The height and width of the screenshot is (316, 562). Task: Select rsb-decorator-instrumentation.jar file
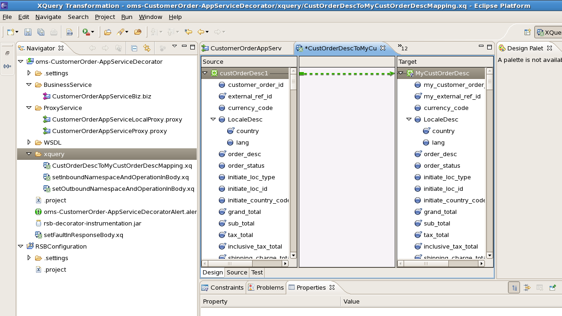point(92,223)
